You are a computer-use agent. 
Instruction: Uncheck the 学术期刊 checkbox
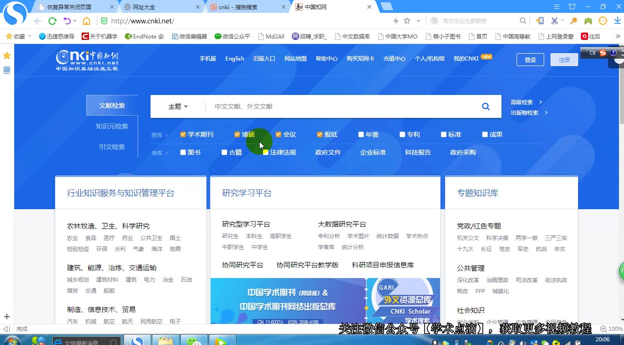[x=183, y=134]
